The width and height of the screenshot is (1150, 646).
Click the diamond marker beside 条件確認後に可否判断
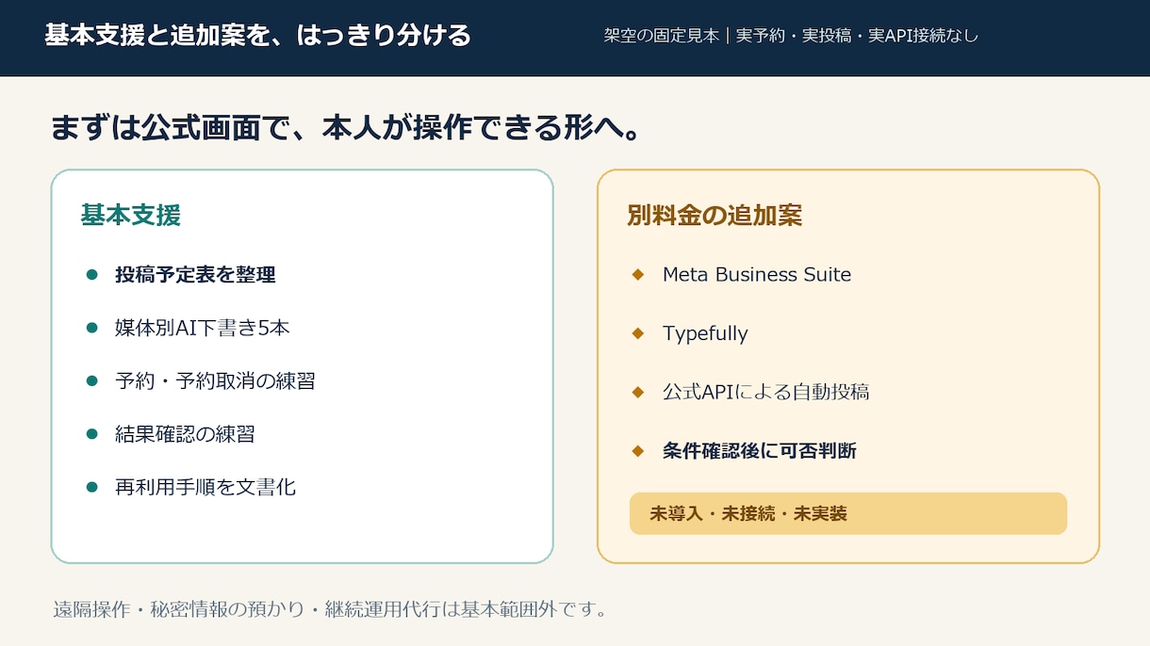(x=638, y=450)
